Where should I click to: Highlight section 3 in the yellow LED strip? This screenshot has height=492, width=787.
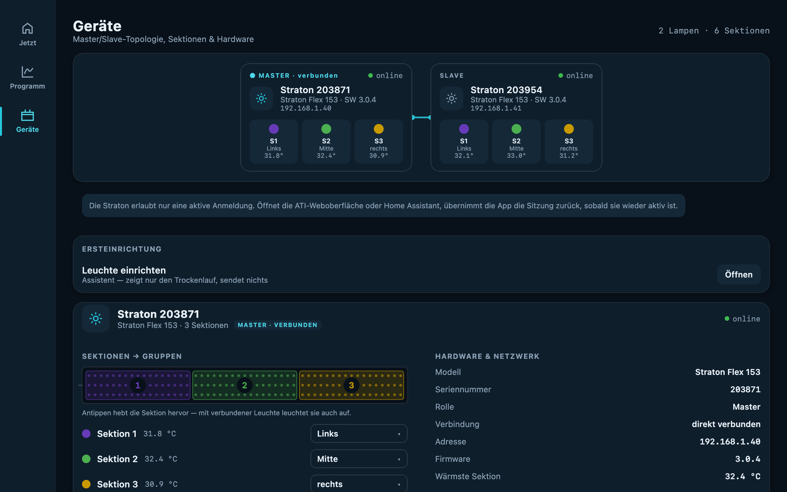pyautogui.click(x=352, y=385)
